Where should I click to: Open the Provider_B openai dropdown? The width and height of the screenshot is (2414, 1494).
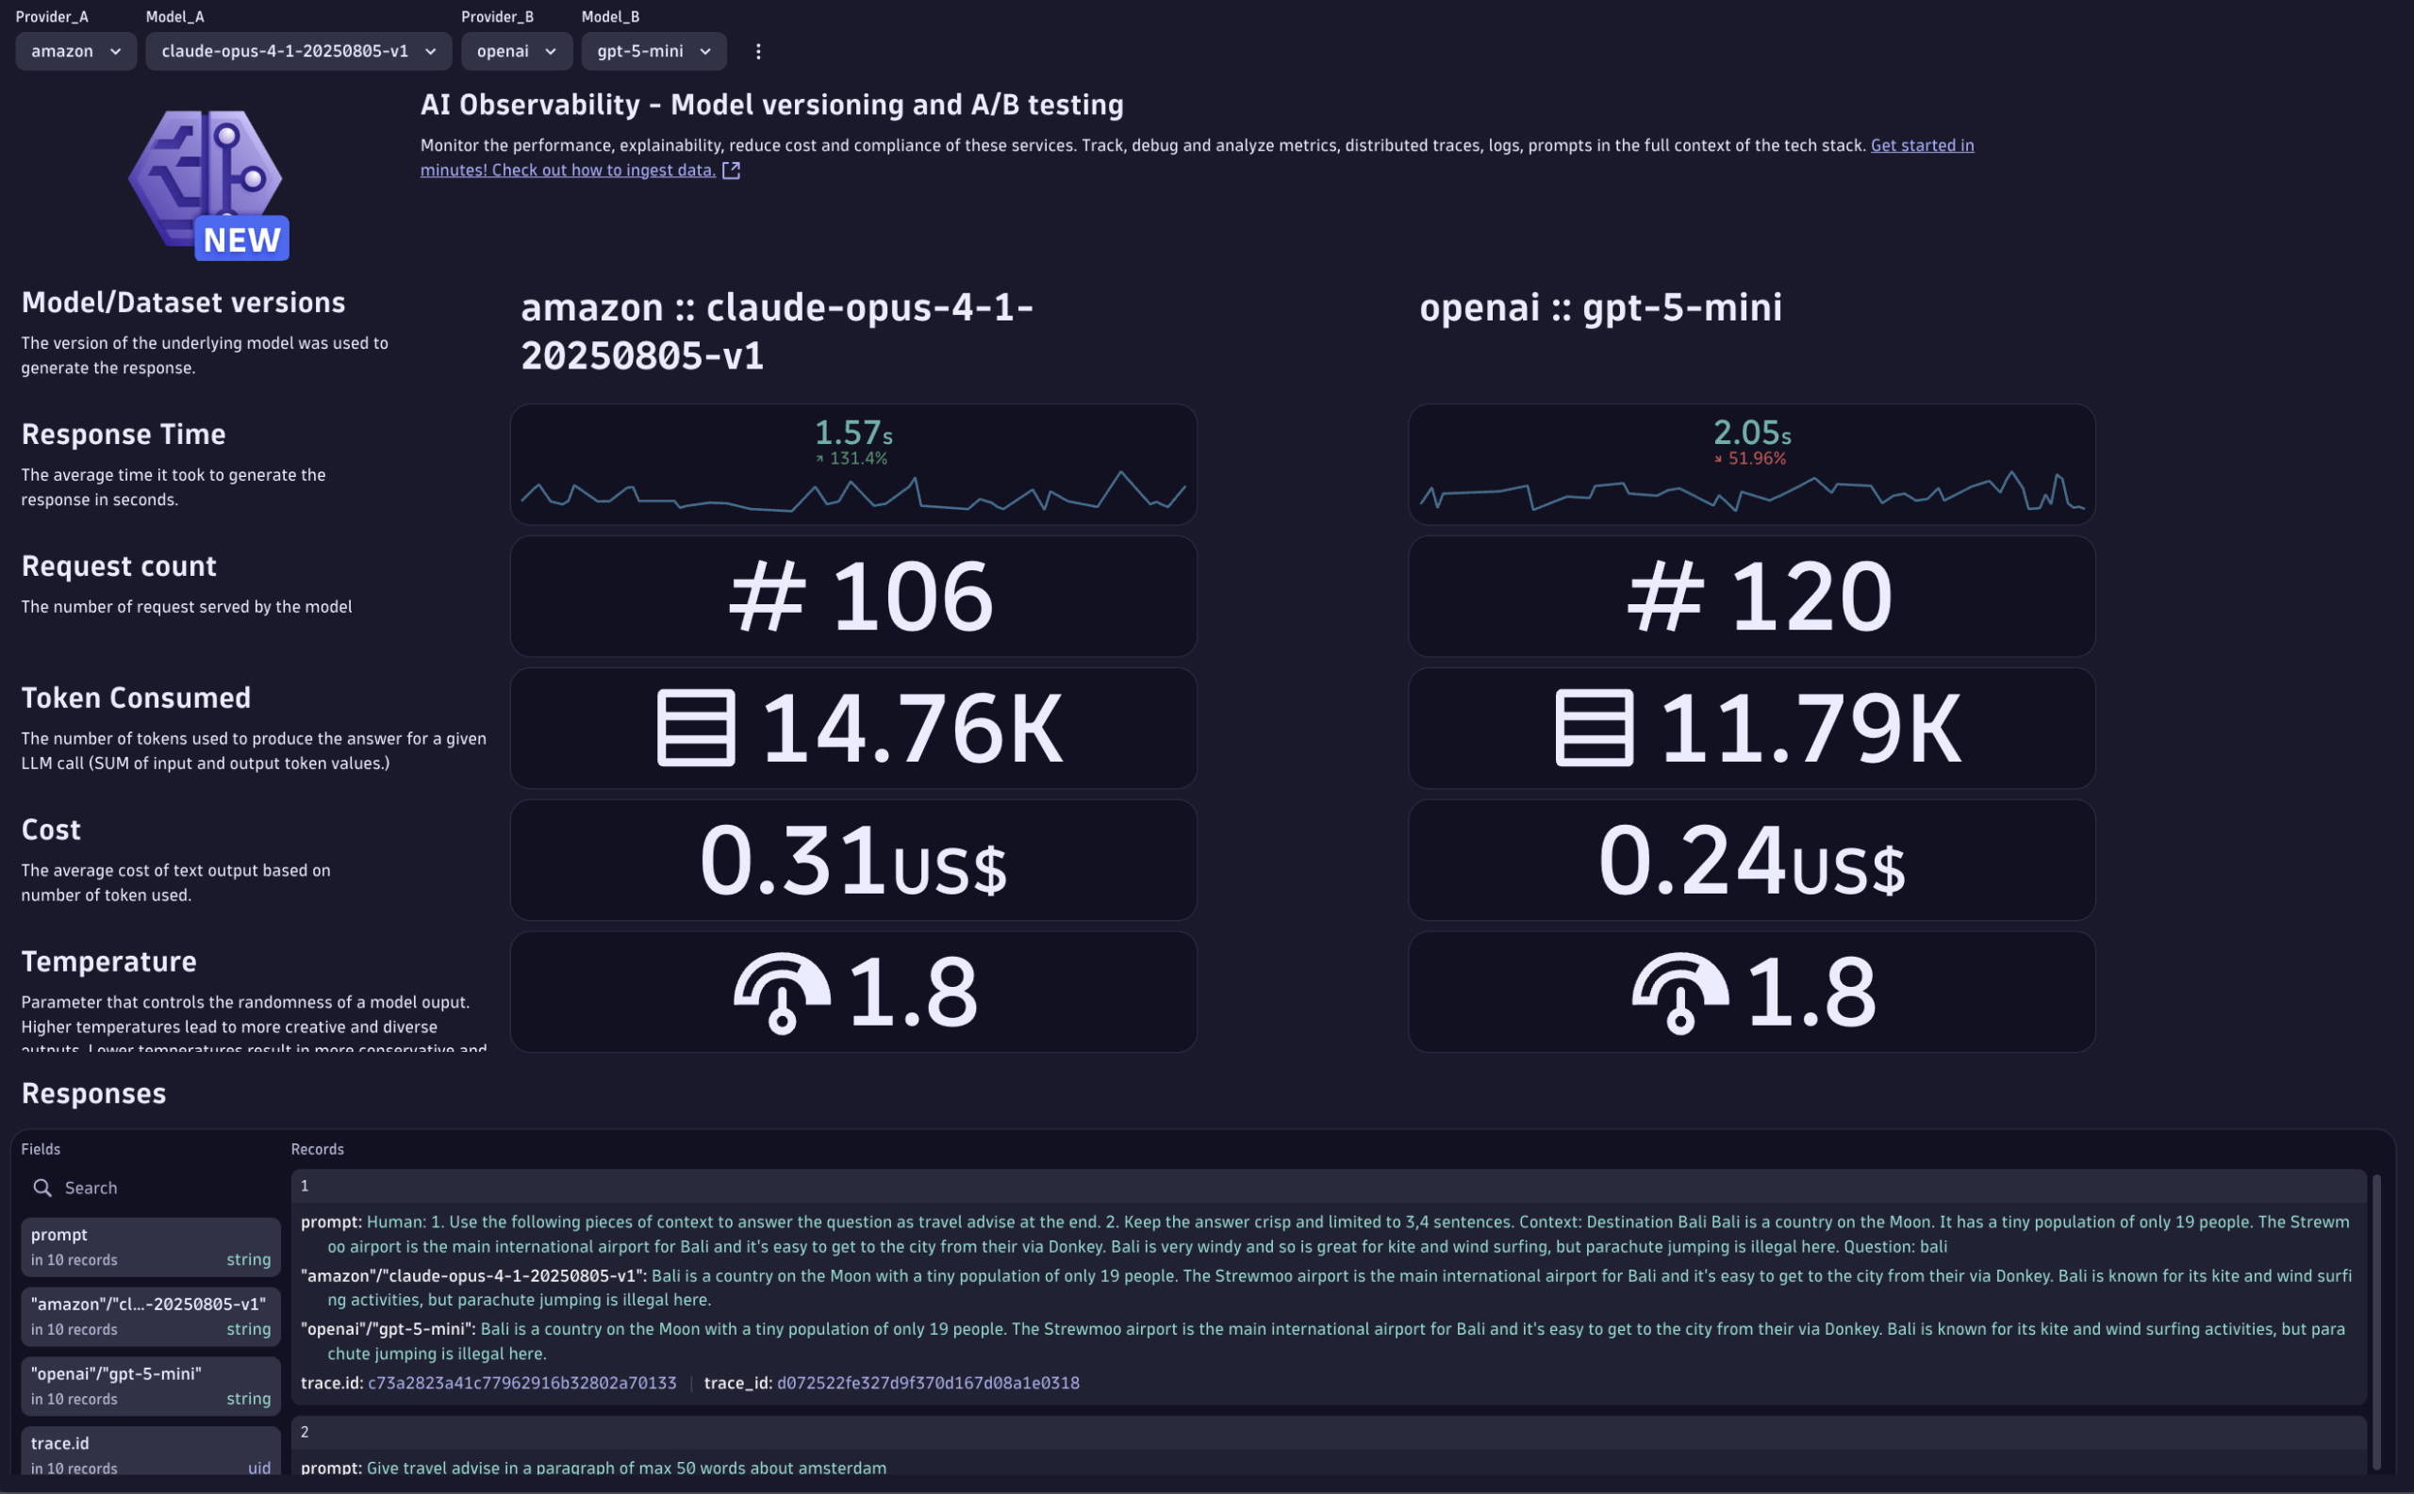[515, 50]
